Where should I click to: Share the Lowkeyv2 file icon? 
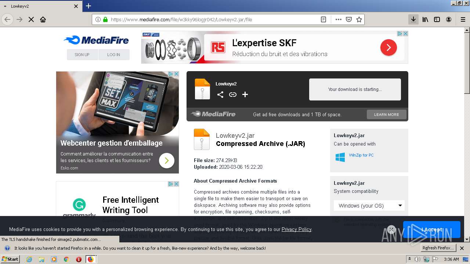point(220,95)
